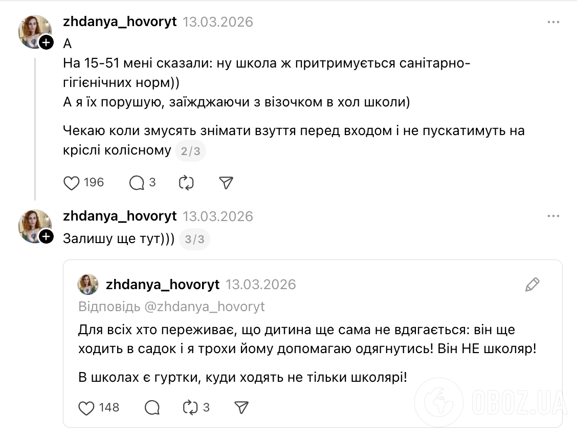Repost the quoted post with 3 reposts
This screenshot has height=435, width=577.
coord(190,408)
